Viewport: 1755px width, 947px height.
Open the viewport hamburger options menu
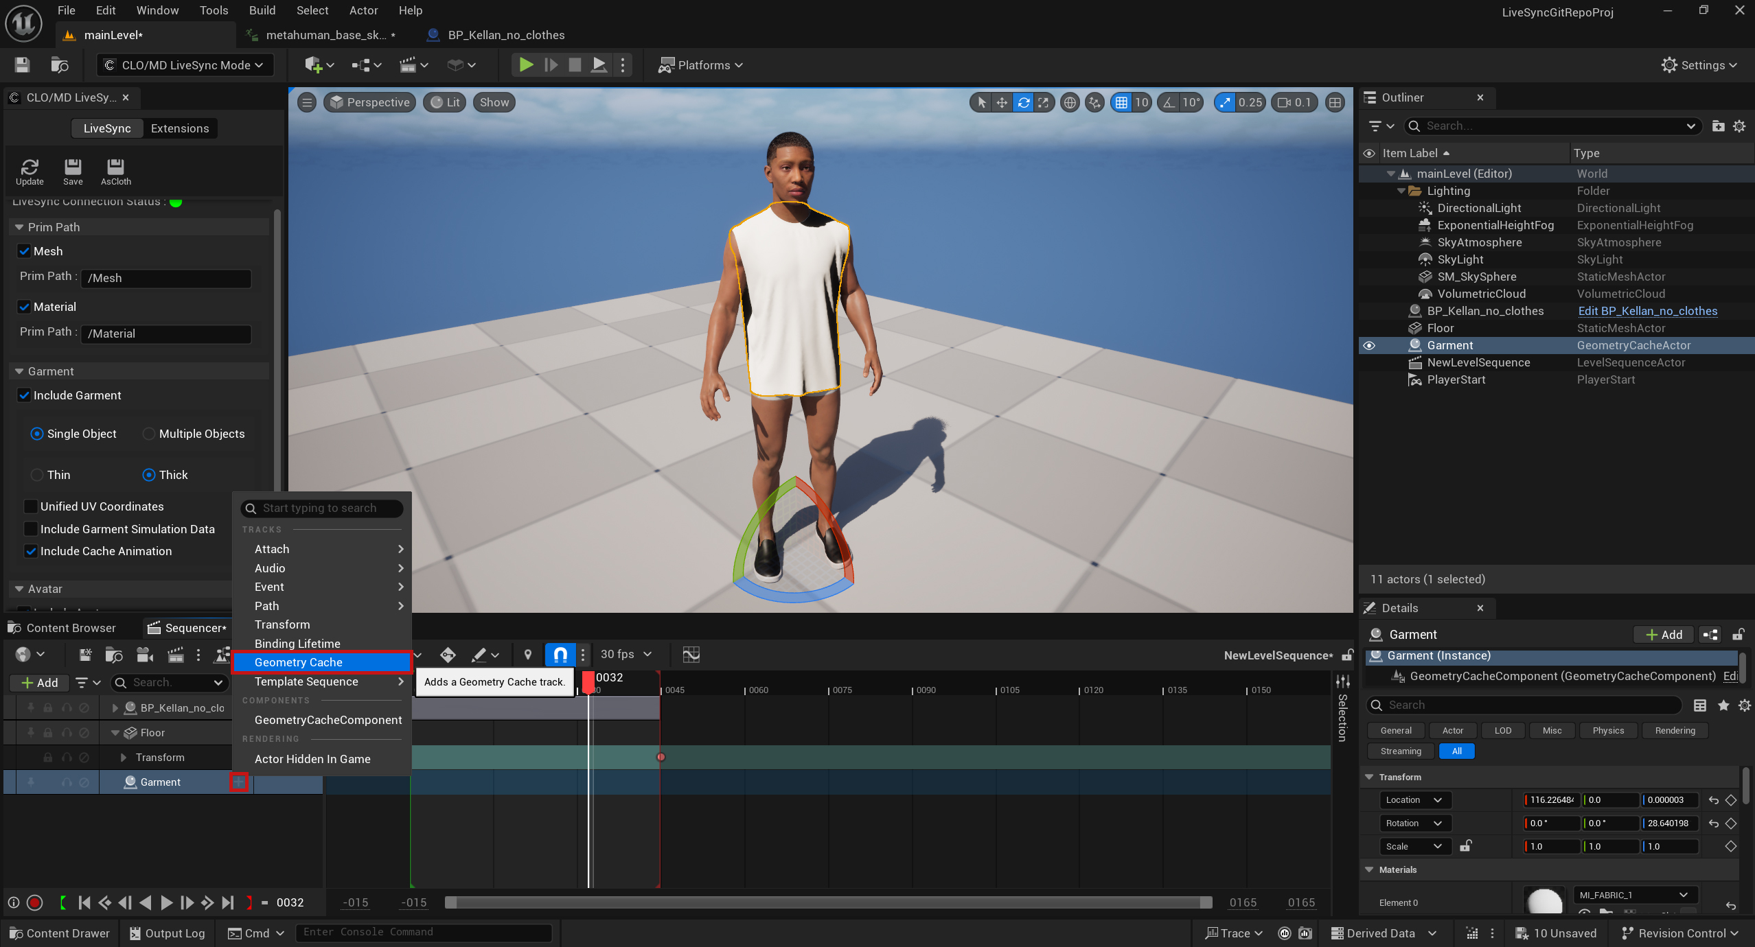(307, 103)
